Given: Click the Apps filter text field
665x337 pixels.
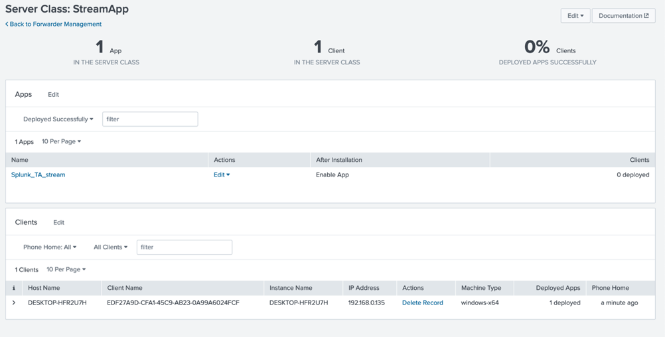Looking at the screenshot, I should point(150,119).
